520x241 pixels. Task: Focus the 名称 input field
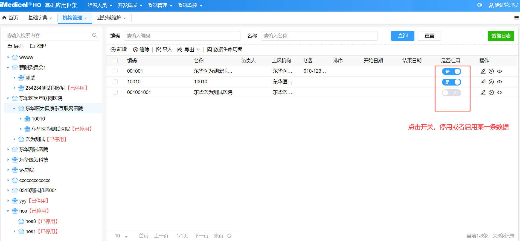point(319,36)
